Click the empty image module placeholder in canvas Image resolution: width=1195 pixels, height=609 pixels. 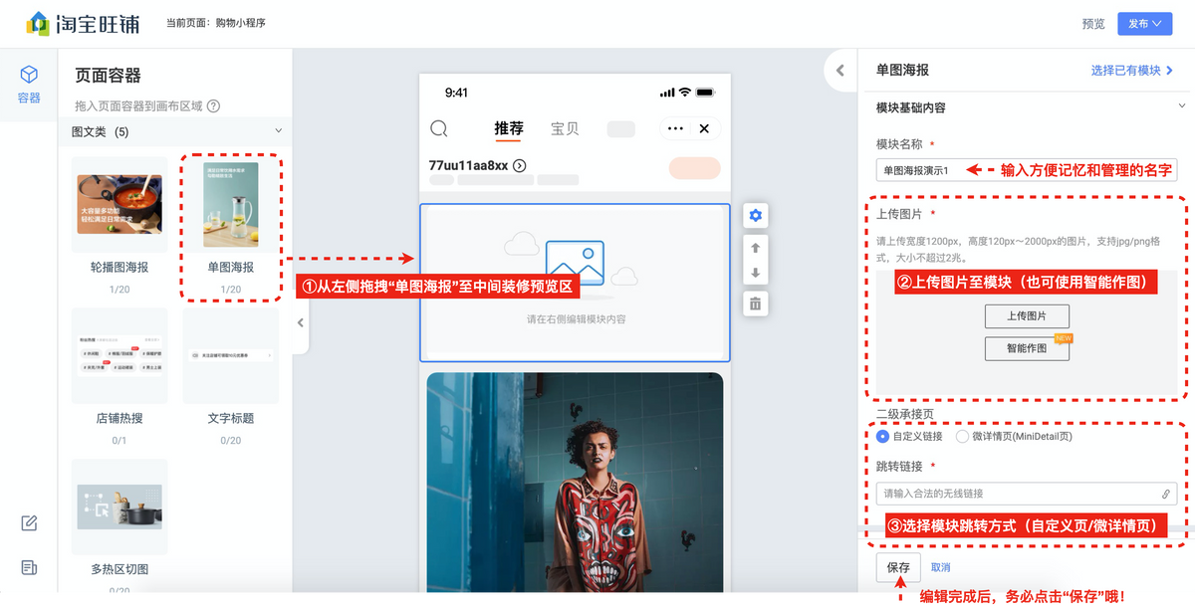coord(575,284)
